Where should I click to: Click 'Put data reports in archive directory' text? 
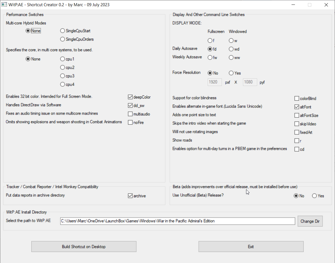coord(35,195)
